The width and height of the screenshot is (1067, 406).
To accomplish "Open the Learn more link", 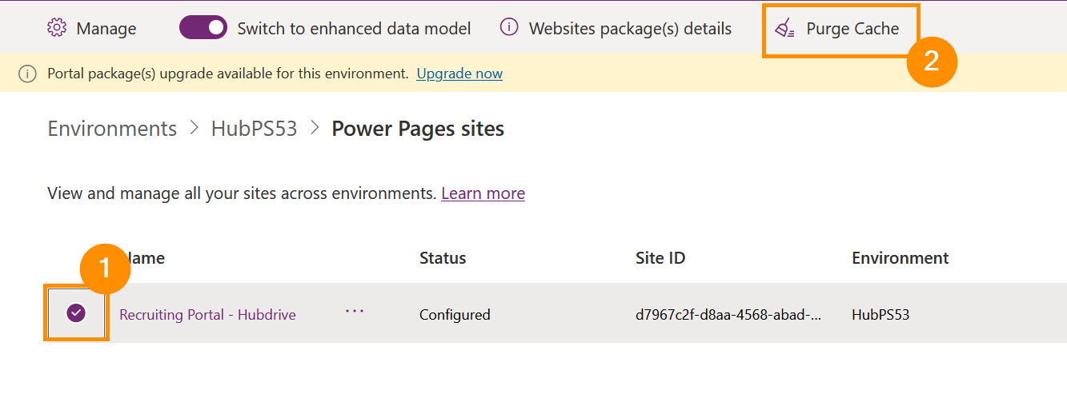I will click(x=483, y=193).
